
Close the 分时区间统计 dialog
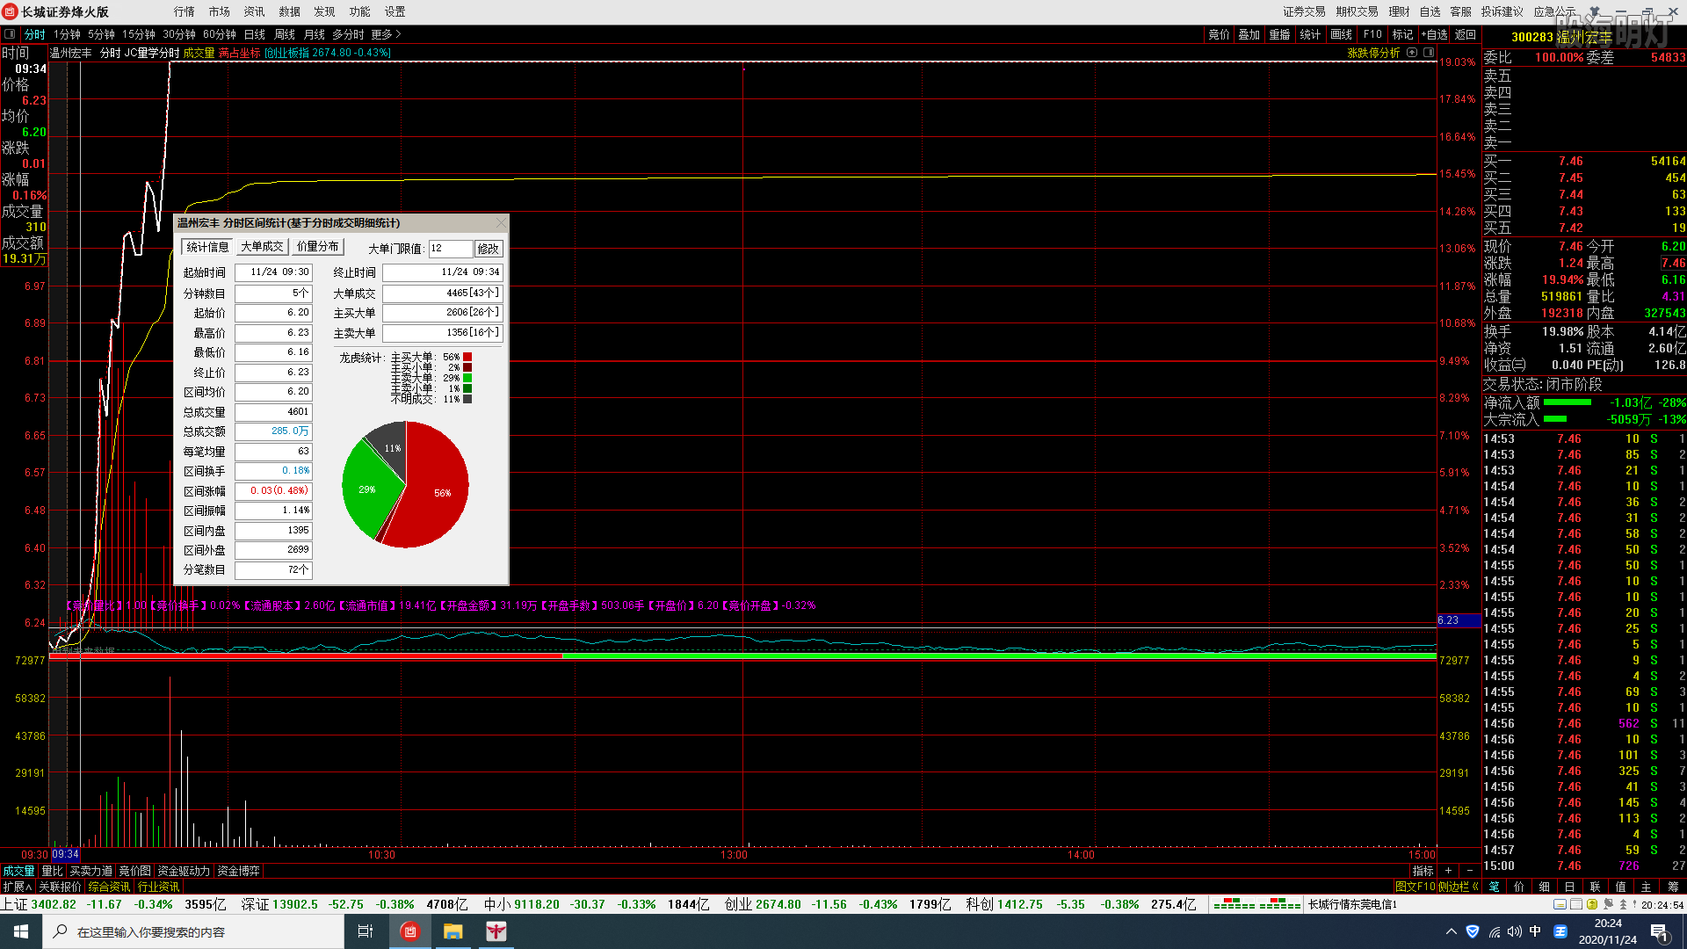501,223
